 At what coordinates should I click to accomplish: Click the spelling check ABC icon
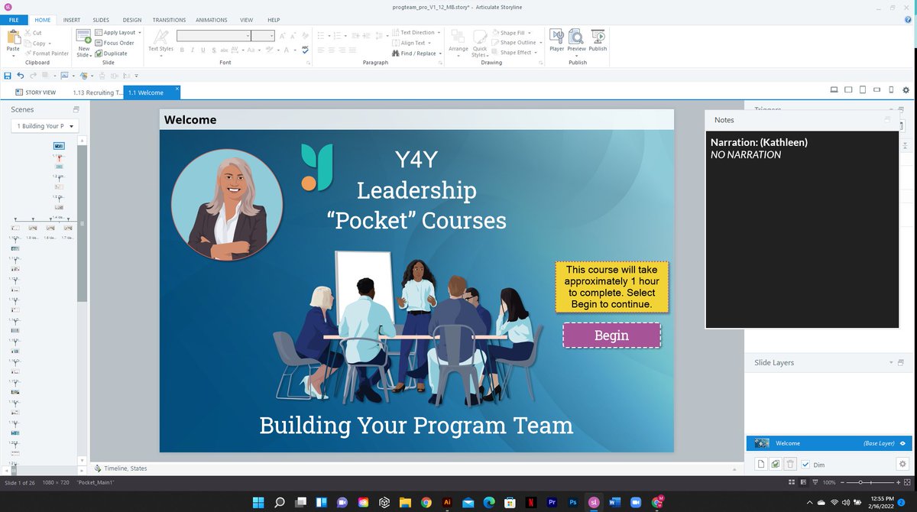pos(305,50)
